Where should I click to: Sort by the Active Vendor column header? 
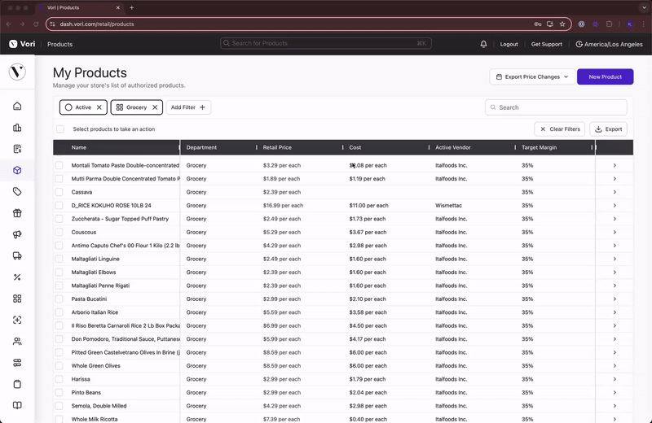[x=453, y=147]
